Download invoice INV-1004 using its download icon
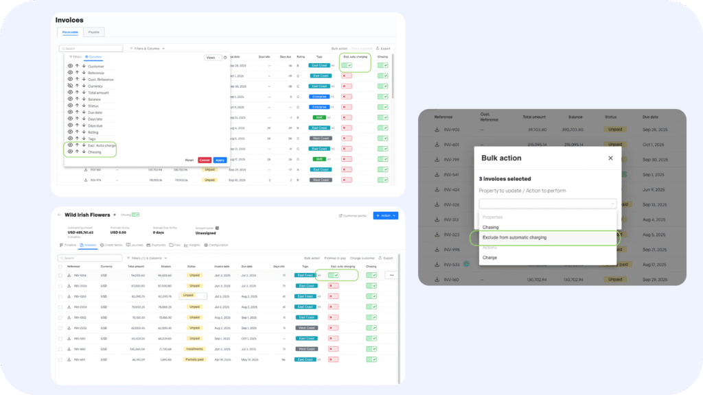The image size is (703, 395). 69,275
